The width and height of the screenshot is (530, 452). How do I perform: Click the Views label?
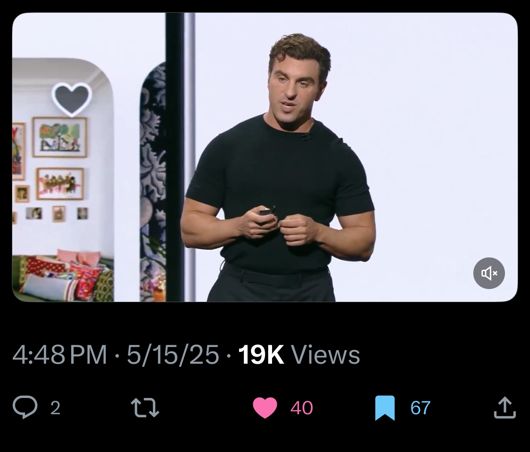click(x=326, y=354)
